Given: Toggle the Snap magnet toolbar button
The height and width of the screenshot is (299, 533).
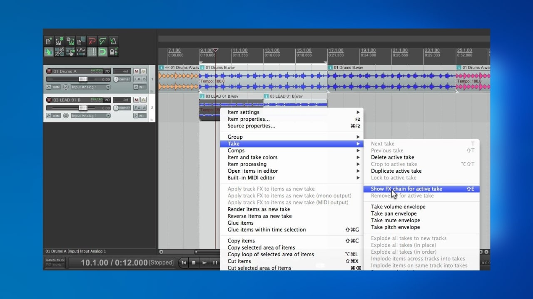Looking at the screenshot, I should (102, 51).
